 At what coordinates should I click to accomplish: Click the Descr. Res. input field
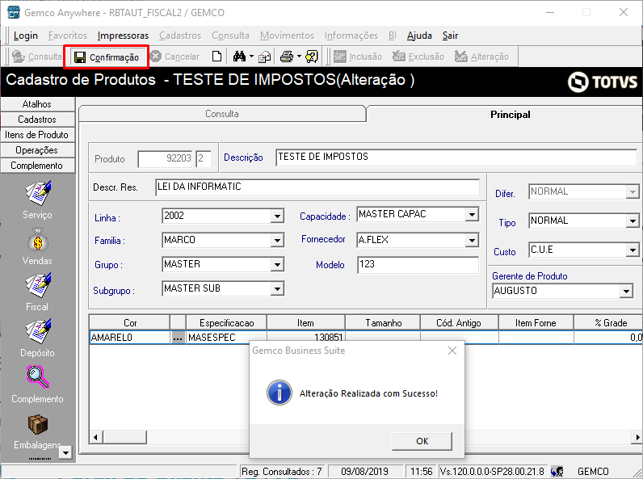[x=317, y=187]
